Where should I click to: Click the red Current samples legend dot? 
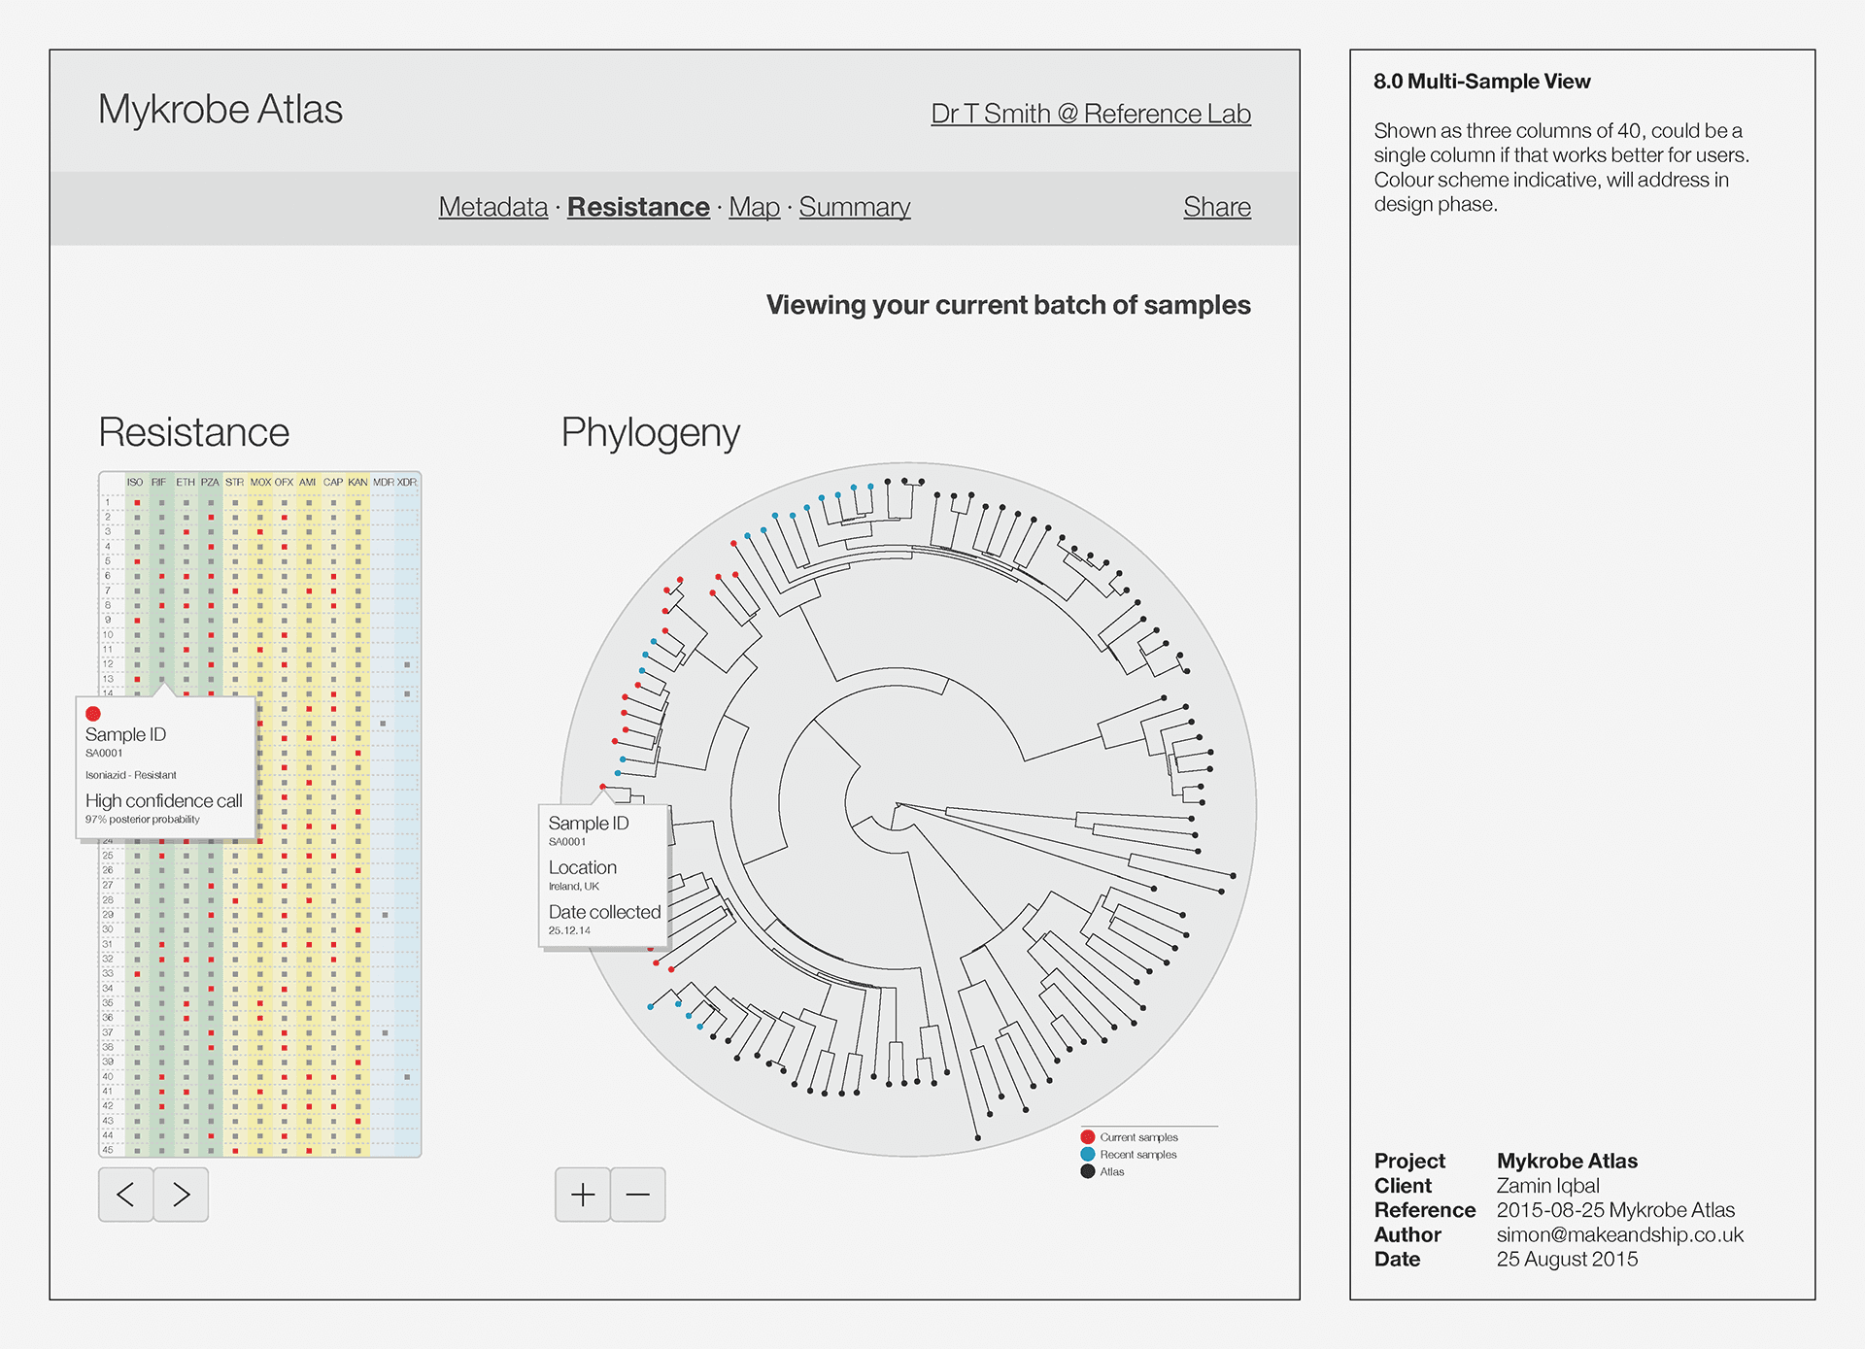pos(1088,1137)
